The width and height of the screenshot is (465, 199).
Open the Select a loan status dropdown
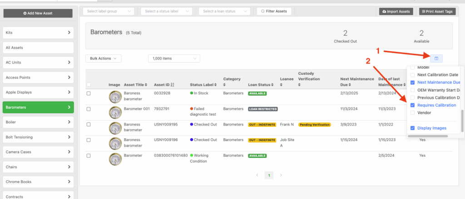point(224,11)
